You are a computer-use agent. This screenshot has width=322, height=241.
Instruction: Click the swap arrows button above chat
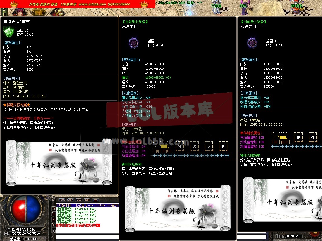click(70, 200)
